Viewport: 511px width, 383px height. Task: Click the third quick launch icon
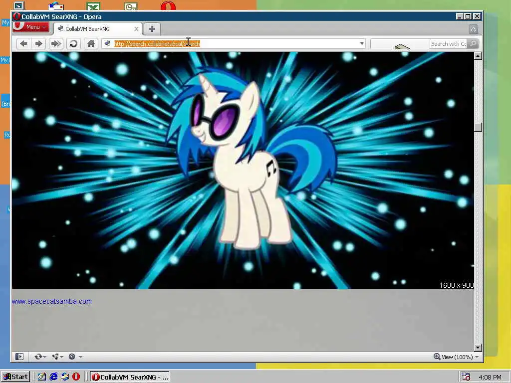coord(65,377)
